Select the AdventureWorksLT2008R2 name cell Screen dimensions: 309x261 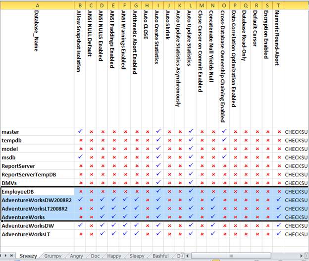click(x=37, y=209)
